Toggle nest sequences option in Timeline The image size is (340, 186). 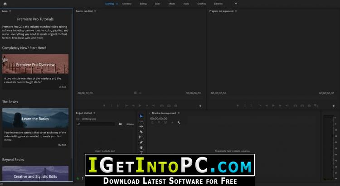tap(152, 123)
